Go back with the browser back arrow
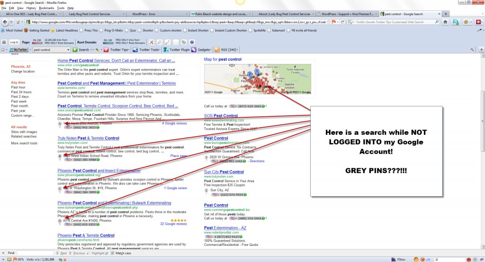Image resolution: width=485 pixels, height=262 pixels. point(5,22)
